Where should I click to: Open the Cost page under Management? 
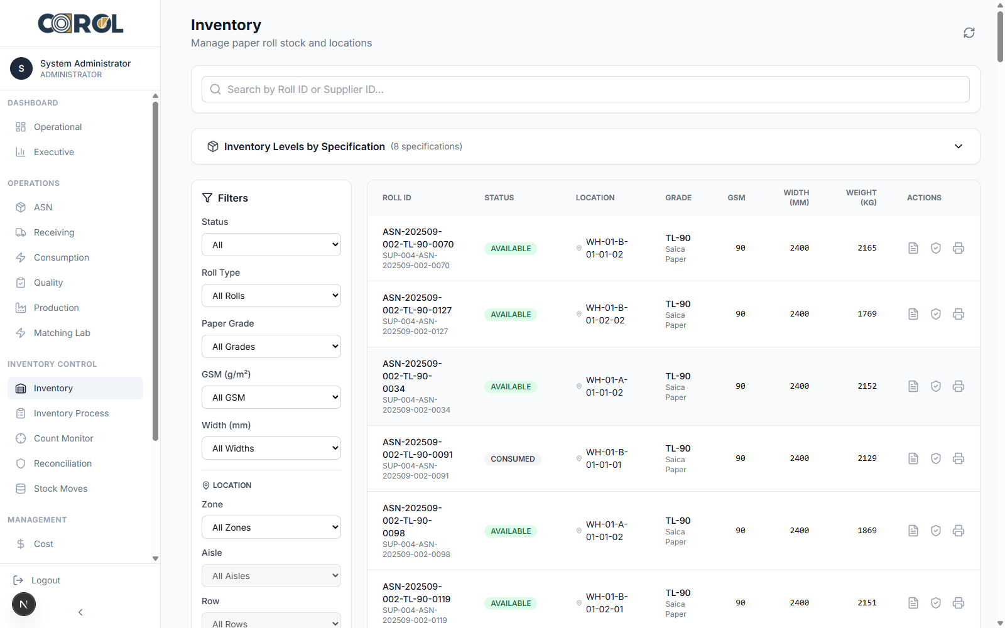pos(43,543)
